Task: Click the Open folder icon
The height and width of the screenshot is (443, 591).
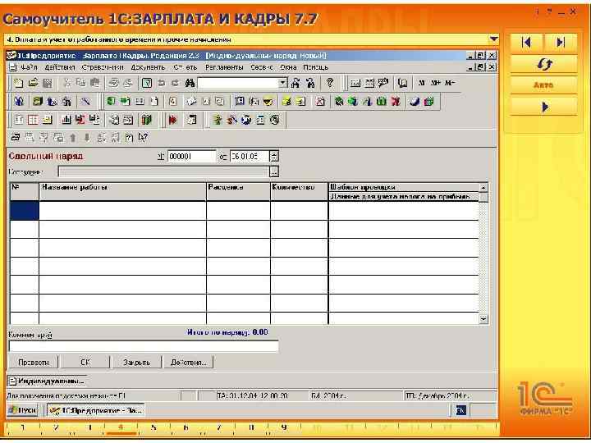Action: pyautogui.click(x=33, y=83)
